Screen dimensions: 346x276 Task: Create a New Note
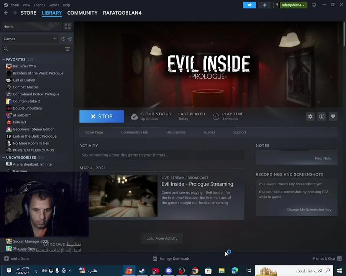tap(323, 158)
